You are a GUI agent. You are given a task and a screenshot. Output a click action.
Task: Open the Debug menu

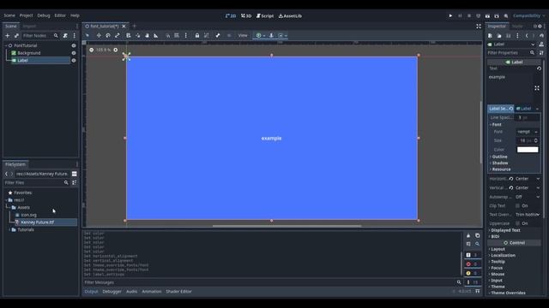[44, 15]
